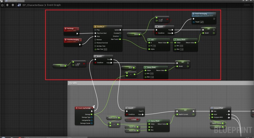Click the New Time input field on Timeline_0

pyautogui.click(x=105, y=49)
